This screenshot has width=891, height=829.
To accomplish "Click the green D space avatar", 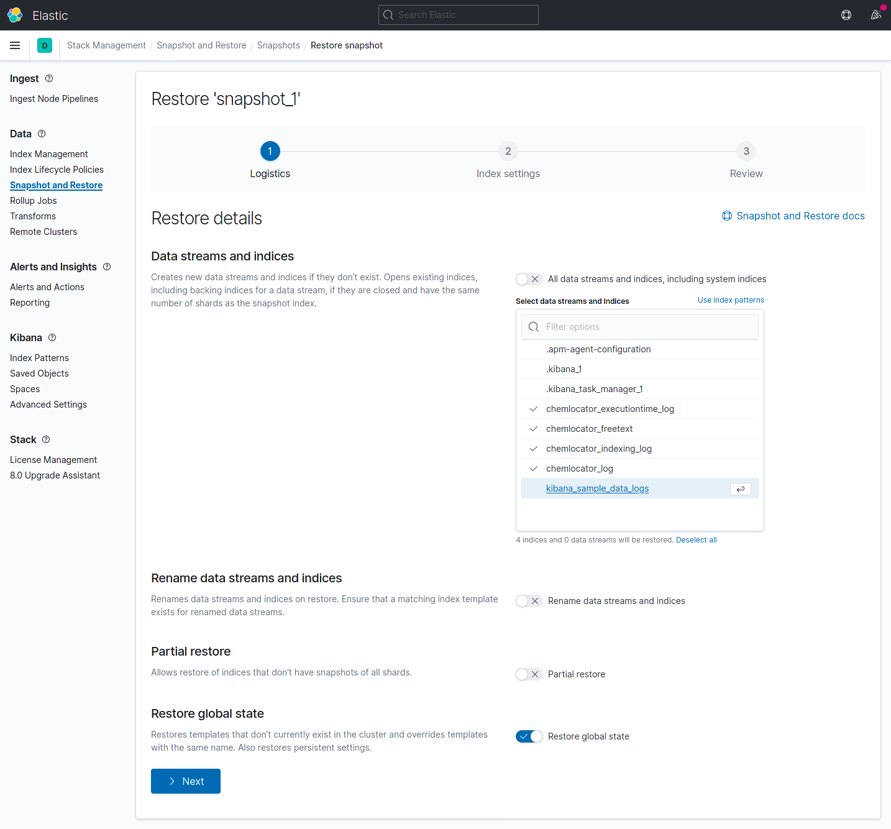I will point(45,45).
